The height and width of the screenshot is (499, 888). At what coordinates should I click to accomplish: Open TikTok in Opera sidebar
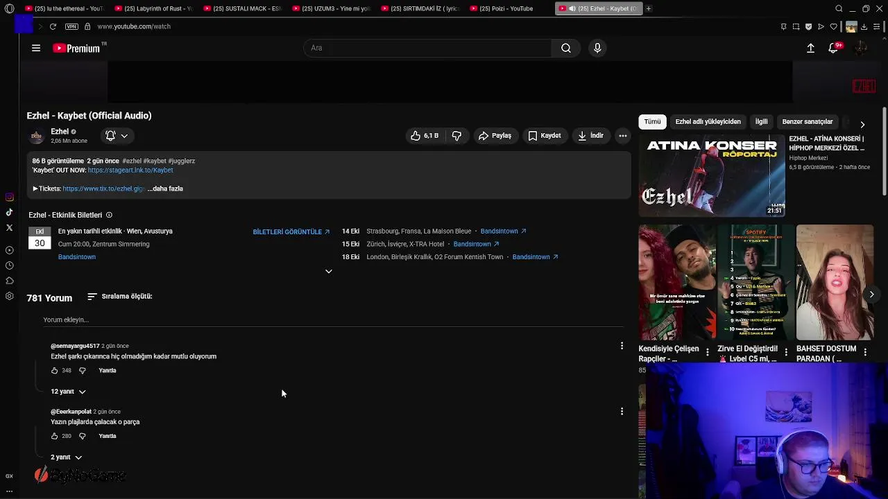9,213
